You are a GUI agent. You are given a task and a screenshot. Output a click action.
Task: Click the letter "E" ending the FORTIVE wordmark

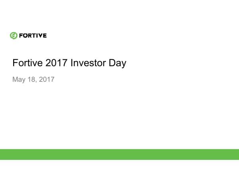tap(45, 35)
